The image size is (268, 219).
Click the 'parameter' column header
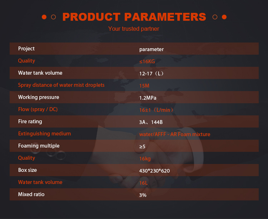click(152, 49)
